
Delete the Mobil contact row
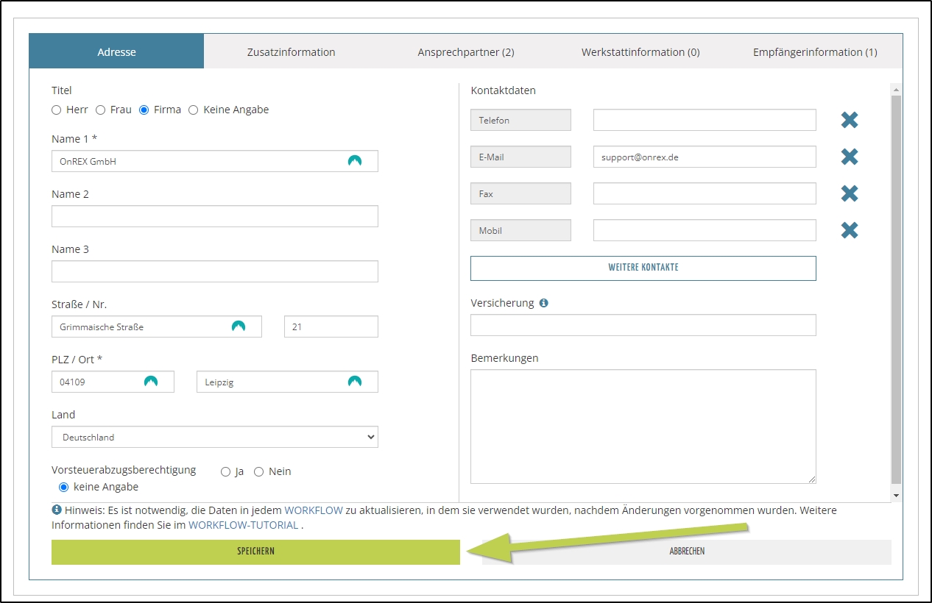tap(850, 230)
